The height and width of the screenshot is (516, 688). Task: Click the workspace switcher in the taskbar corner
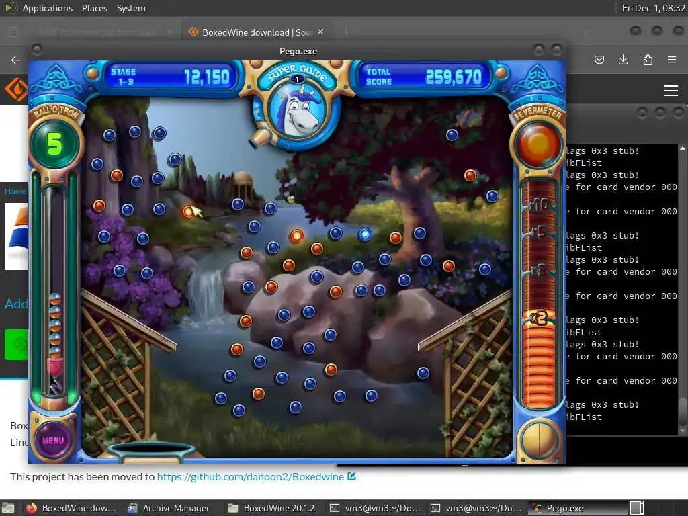click(x=637, y=508)
